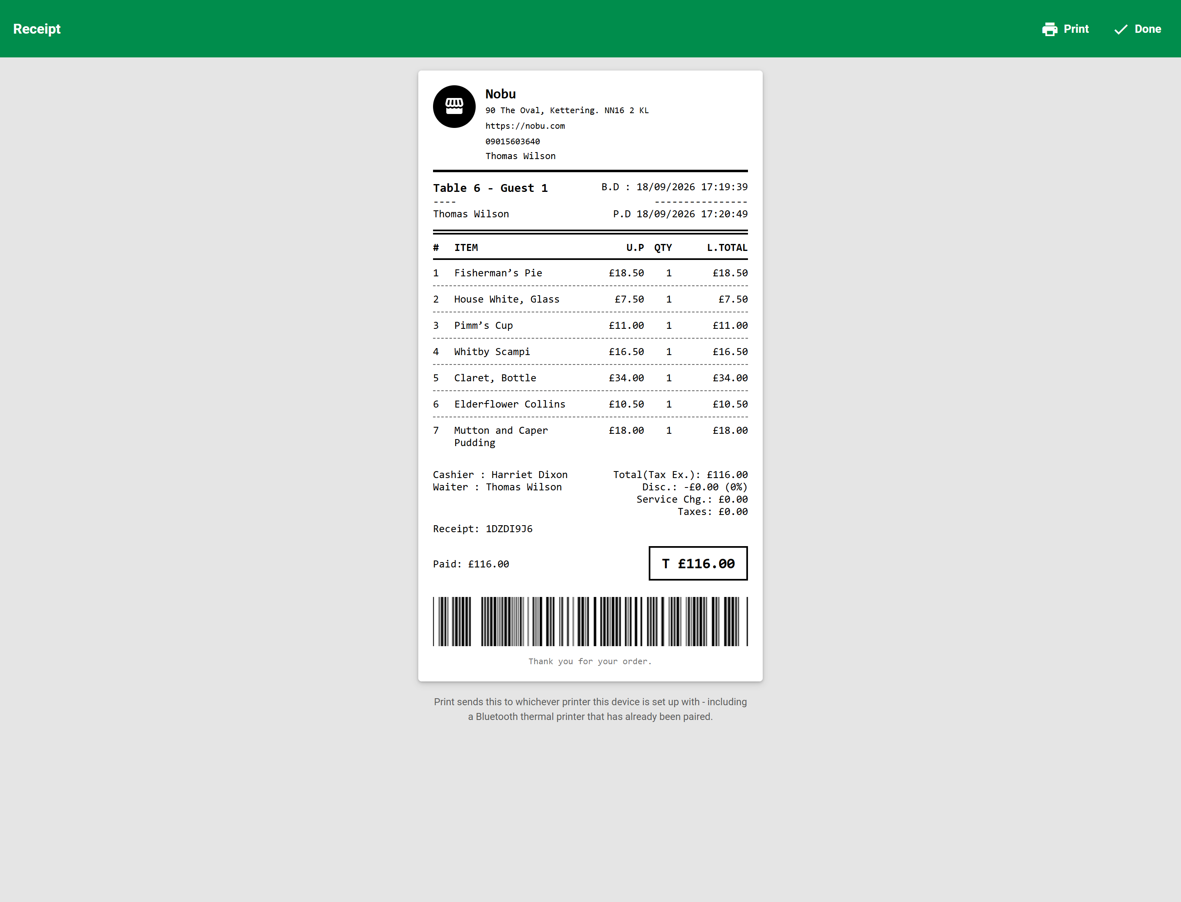Click the printer icon in header
1181x902 pixels.
1049,29
